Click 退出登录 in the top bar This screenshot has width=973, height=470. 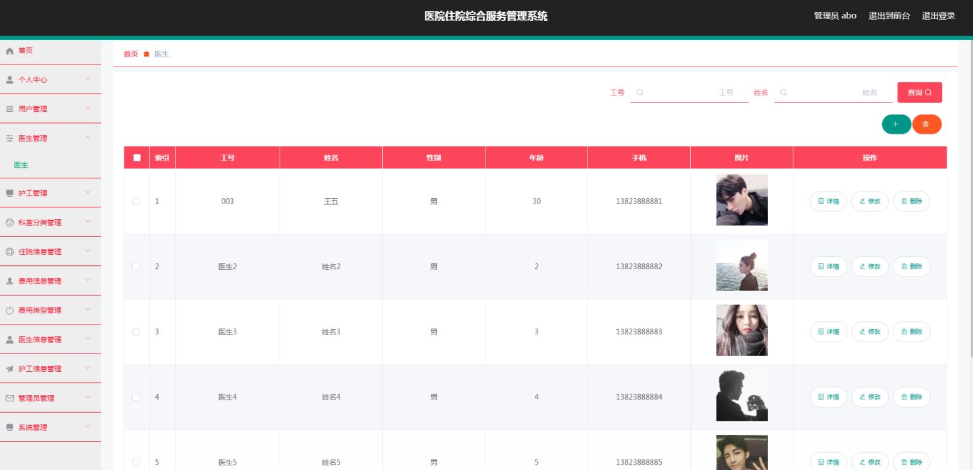pyautogui.click(x=938, y=16)
